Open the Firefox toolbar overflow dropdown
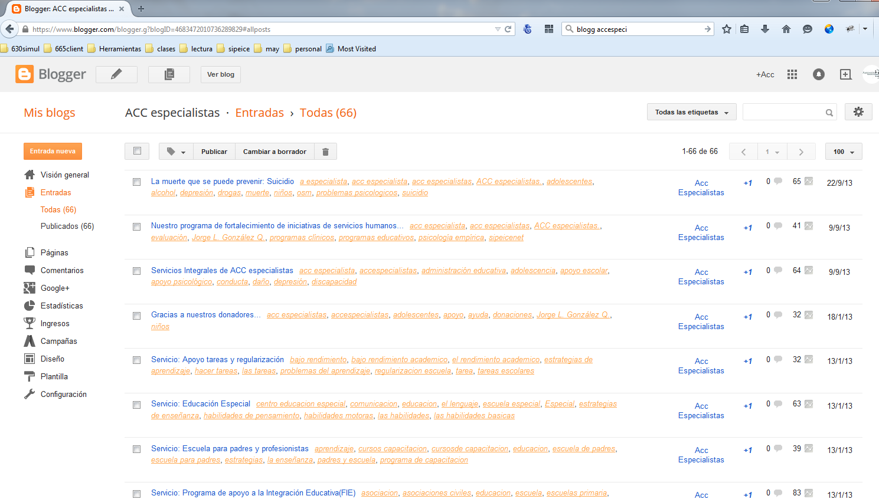This screenshot has height=499, width=879. pyautogui.click(x=865, y=29)
